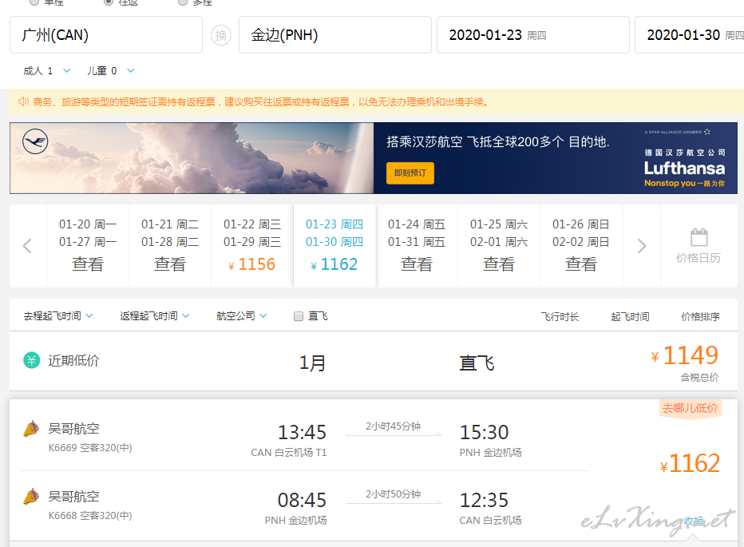744x547 pixels.
Task: Open the 去程起飞时间 filter dropdown
Action: (x=58, y=315)
